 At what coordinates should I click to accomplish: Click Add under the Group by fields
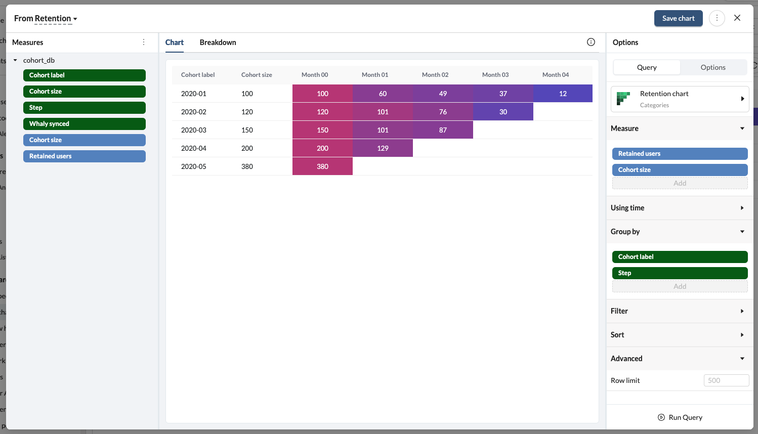tap(680, 286)
